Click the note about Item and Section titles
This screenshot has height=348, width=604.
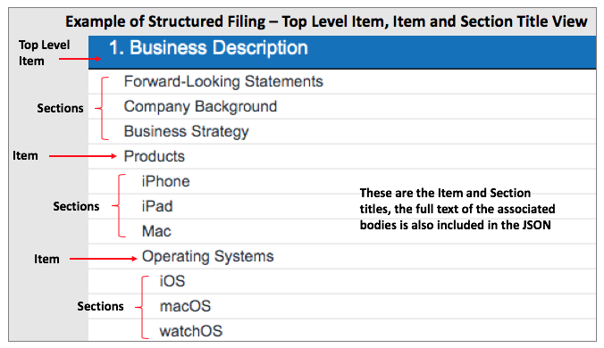point(457,209)
